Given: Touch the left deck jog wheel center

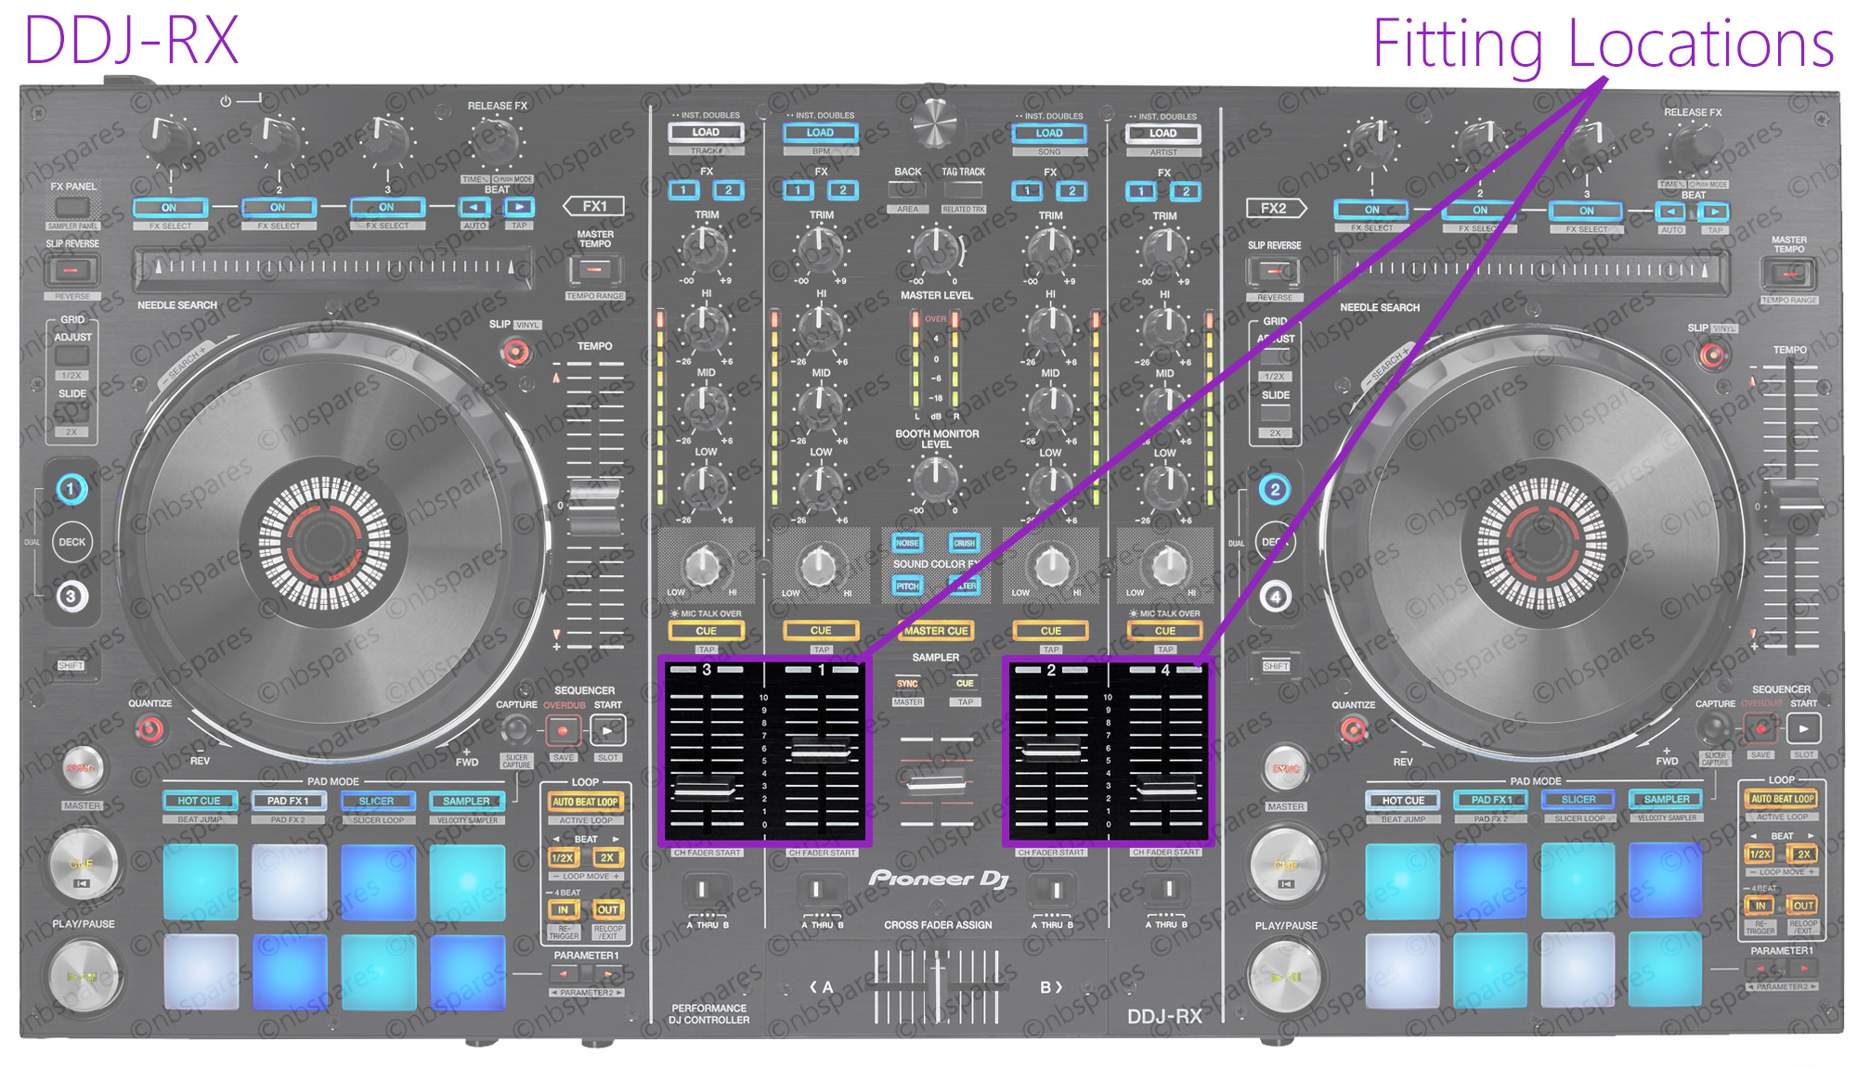Looking at the screenshot, I should [x=324, y=542].
